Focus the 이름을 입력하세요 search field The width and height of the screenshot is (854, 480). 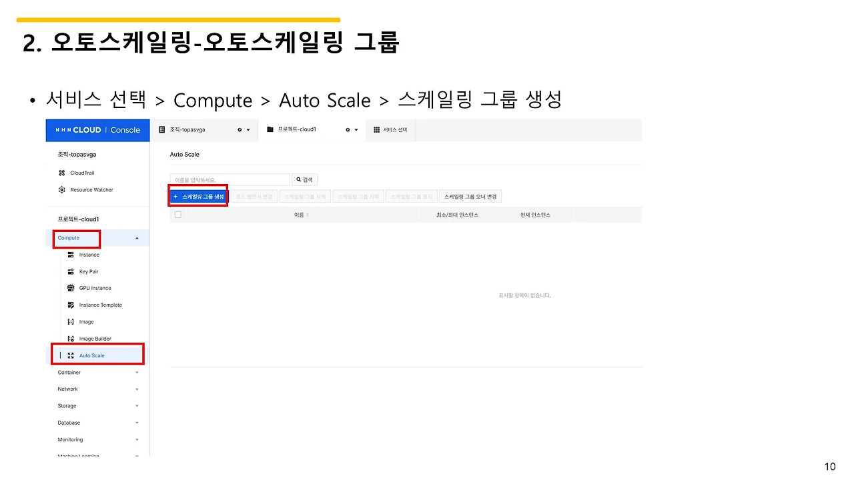click(230, 180)
